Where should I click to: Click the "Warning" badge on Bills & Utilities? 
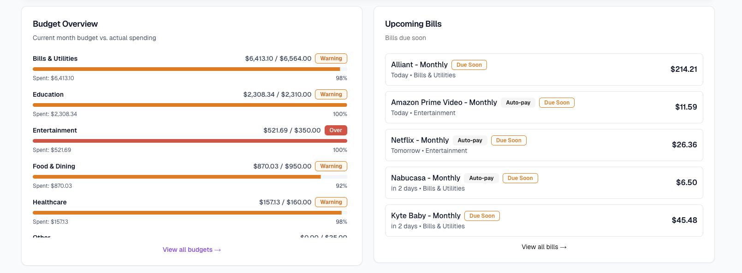tap(331, 58)
